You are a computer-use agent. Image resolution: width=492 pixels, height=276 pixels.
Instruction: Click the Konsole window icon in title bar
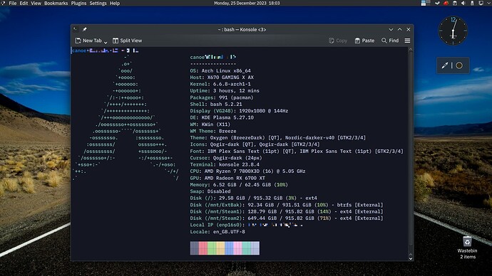(x=76, y=29)
